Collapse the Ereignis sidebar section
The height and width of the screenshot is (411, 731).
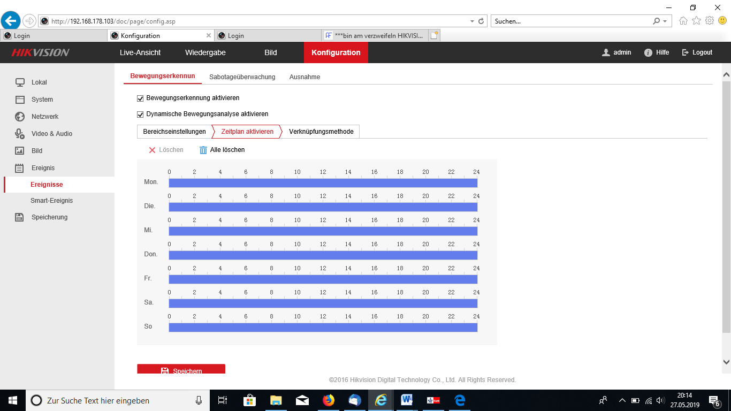click(43, 168)
